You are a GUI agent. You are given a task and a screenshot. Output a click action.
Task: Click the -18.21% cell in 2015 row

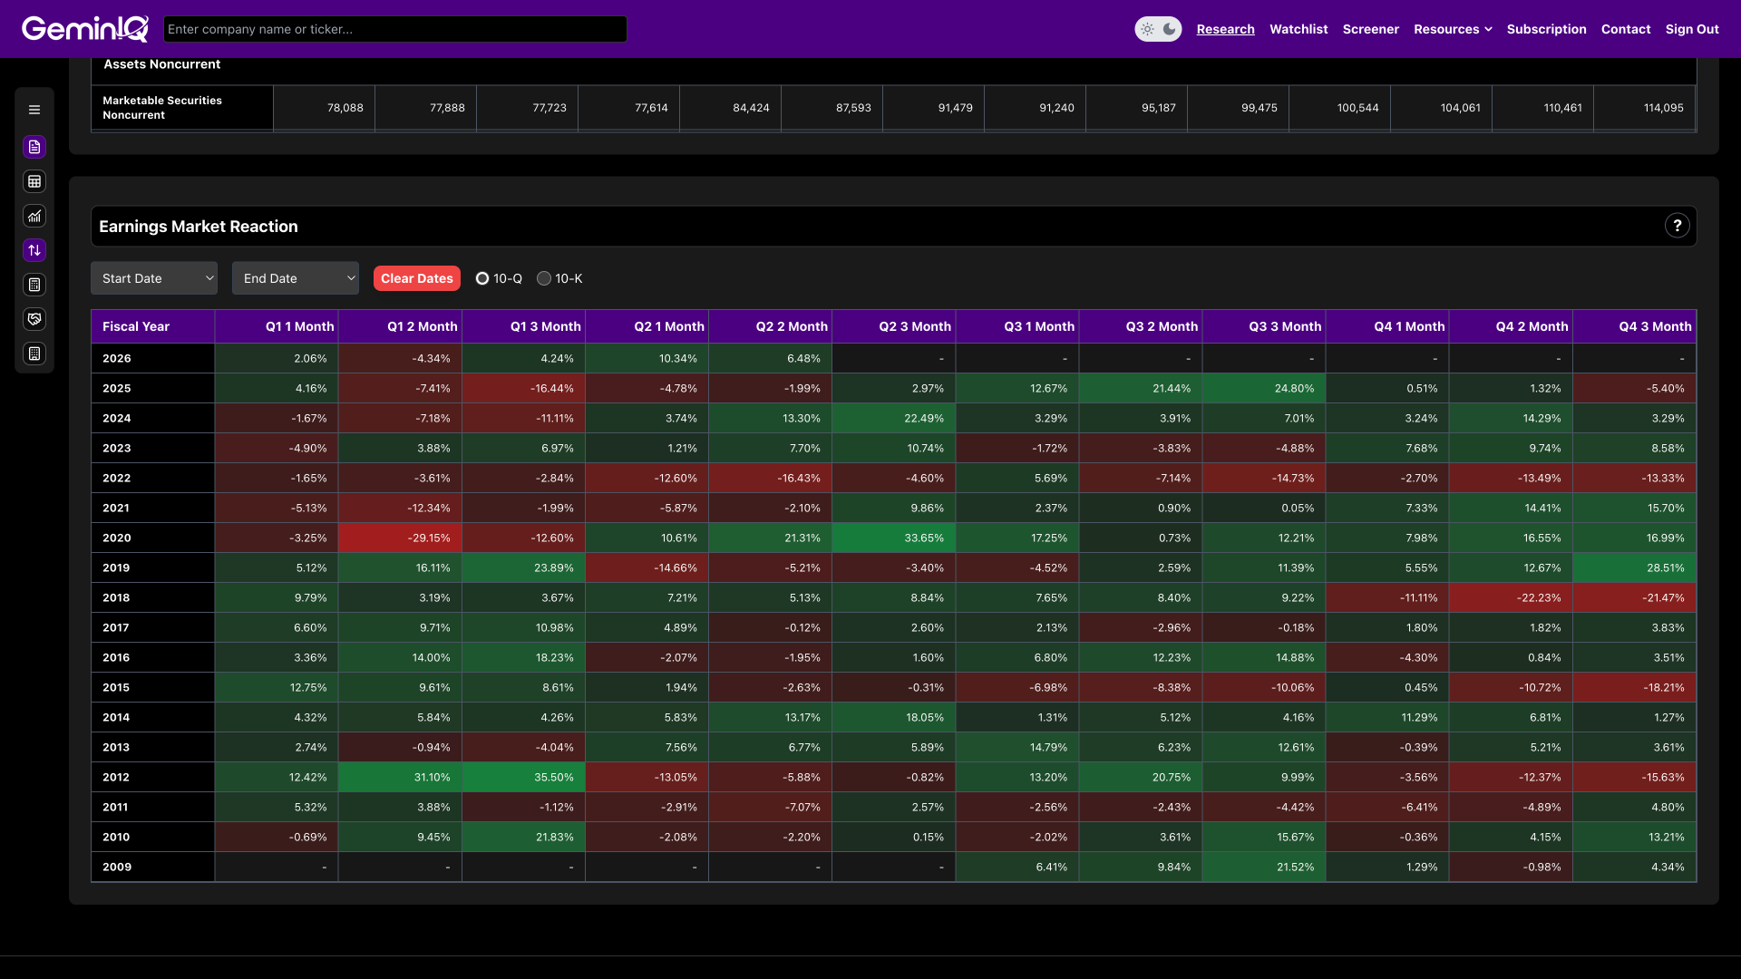pyautogui.click(x=1634, y=687)
